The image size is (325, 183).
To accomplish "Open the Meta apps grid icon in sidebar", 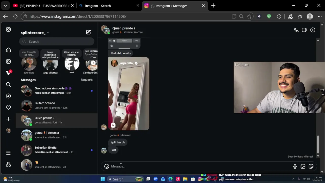I will click(8, 164).
